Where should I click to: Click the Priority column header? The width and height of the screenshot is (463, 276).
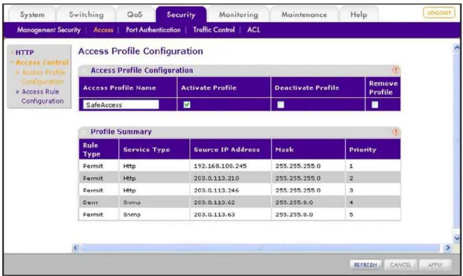(373, 149)
